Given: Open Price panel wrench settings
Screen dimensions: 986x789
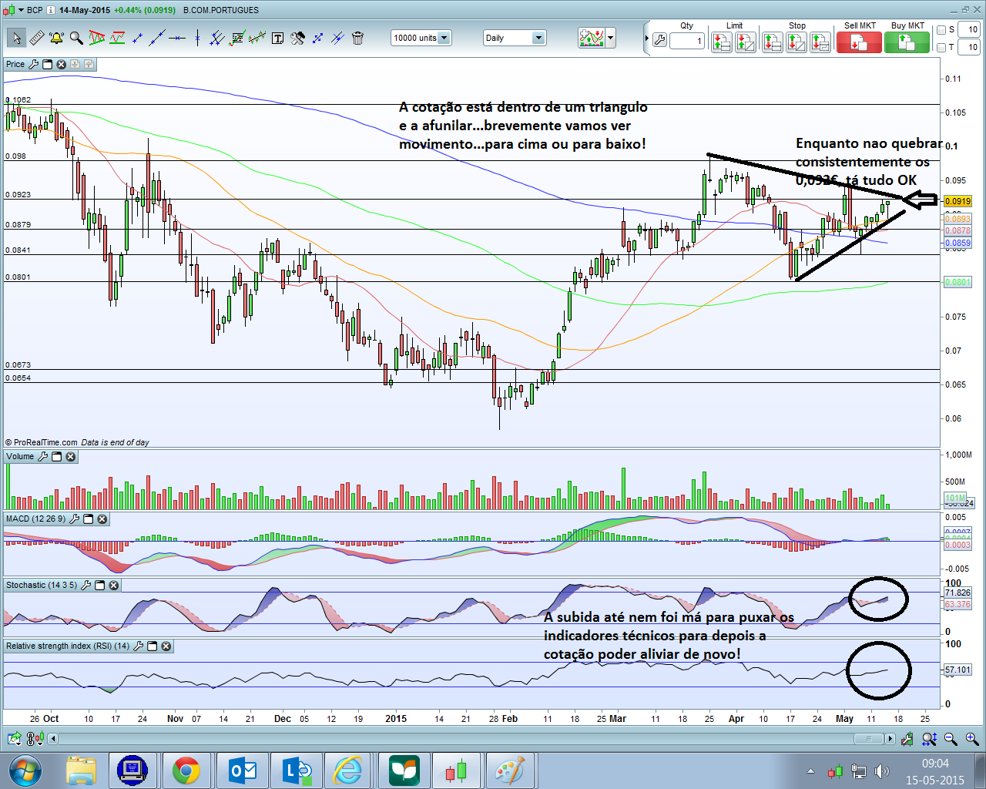Looking at the screenshot, I should (x=33, y=65).
